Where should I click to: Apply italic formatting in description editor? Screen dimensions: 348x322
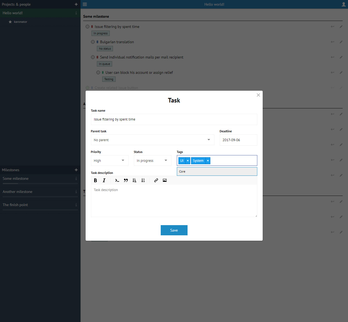tap(104, 180)
